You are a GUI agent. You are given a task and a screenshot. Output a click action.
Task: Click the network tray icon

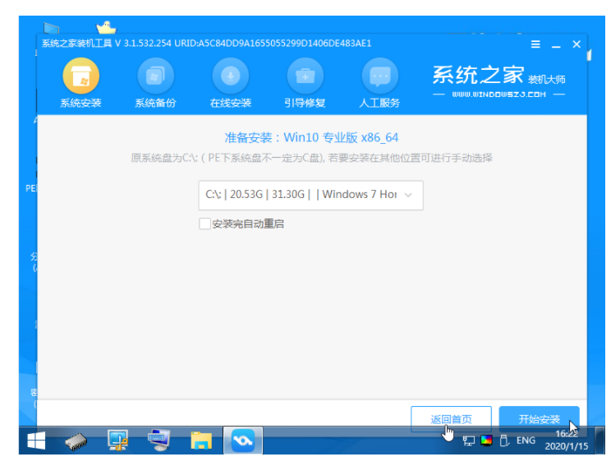click(x=468, y=441)
